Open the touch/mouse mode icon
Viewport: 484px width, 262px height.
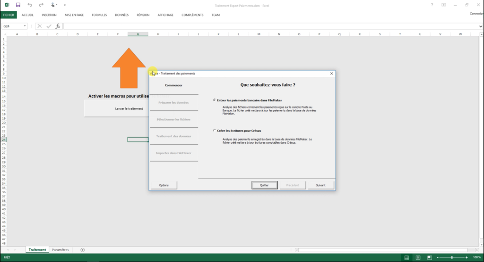[x=53, y=5]
